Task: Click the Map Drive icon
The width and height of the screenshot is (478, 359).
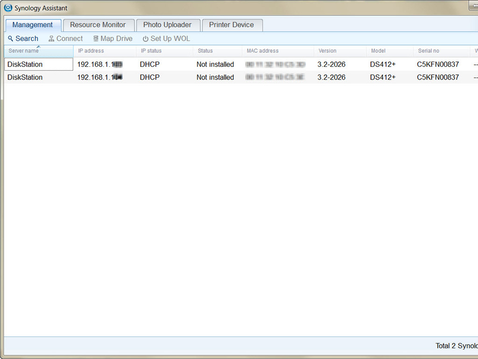Action: coord(96,38)
